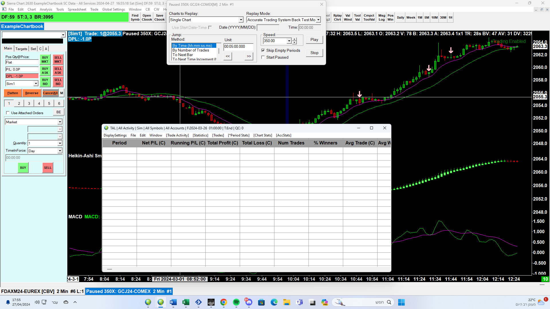Check Use Attached Orders option
This screenshot has width=550, height=309.
coord(8,113)
